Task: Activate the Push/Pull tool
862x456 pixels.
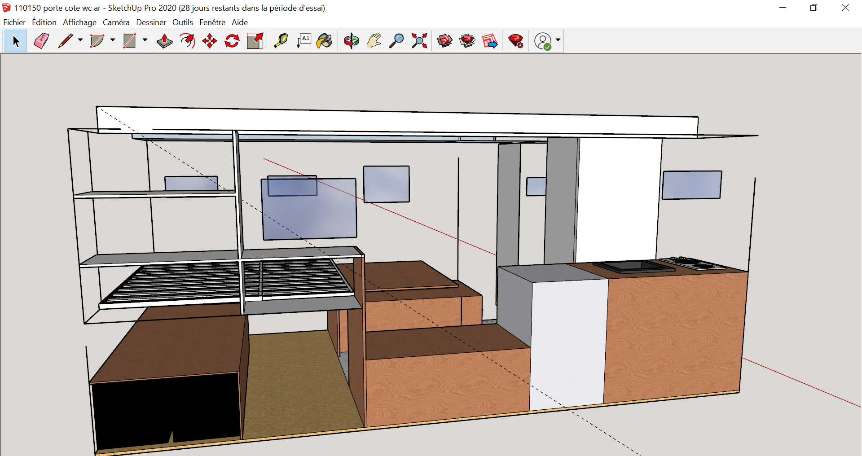Action: click(x=165, y=41)
